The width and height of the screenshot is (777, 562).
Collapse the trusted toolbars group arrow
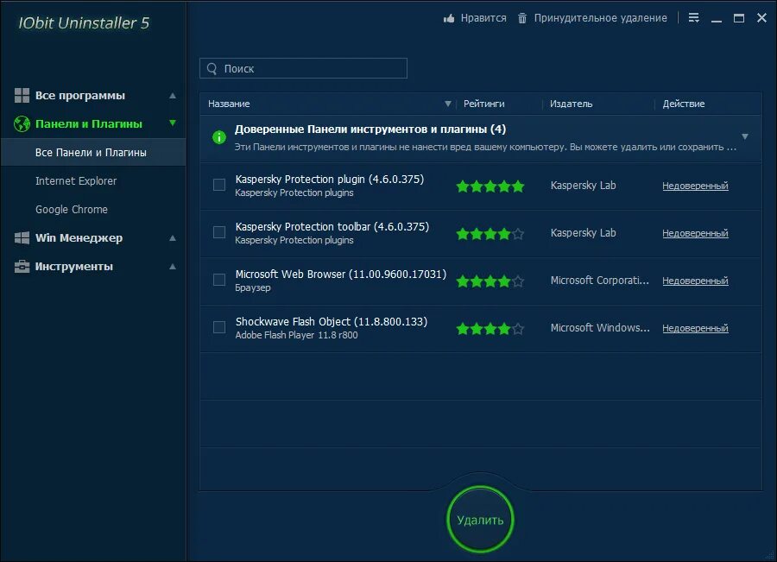pyautogui.click(x=745, y=136)
